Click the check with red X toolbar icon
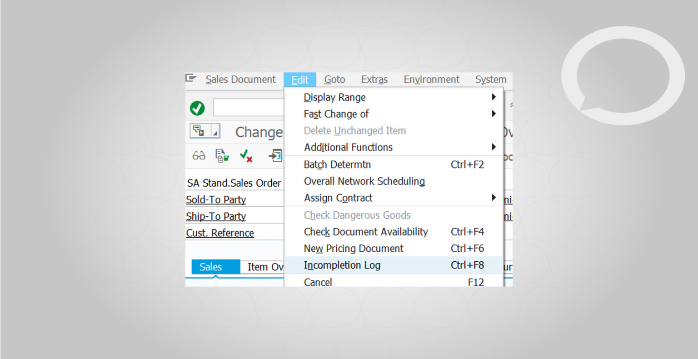 click(x=246, y=156)
